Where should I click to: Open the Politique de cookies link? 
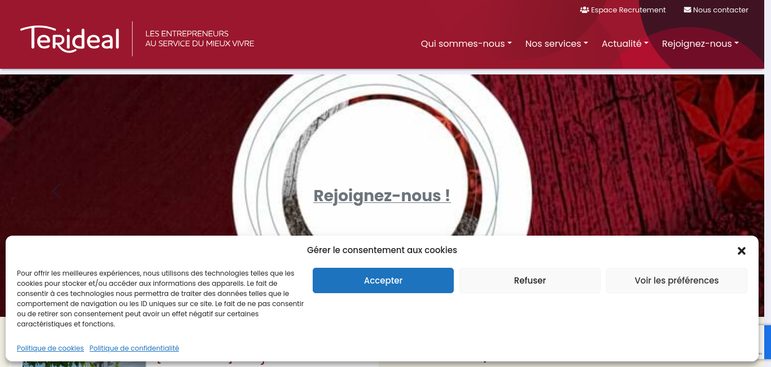(50, 348)
